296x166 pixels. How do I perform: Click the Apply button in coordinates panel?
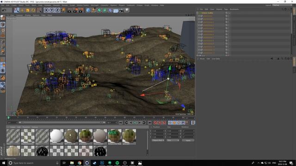coord(188,140)
